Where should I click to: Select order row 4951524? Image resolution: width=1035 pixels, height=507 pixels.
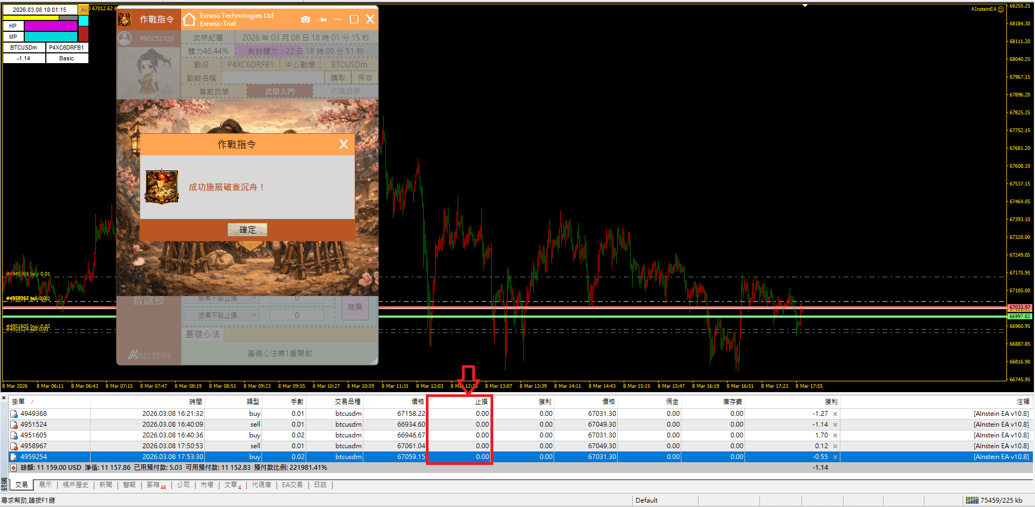(x=520, y=424)
